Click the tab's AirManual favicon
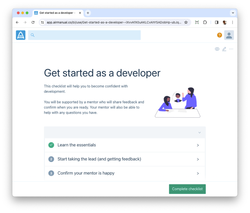This screenshot has height=213, width=250. pyautogui.click(x=36, y=13)
